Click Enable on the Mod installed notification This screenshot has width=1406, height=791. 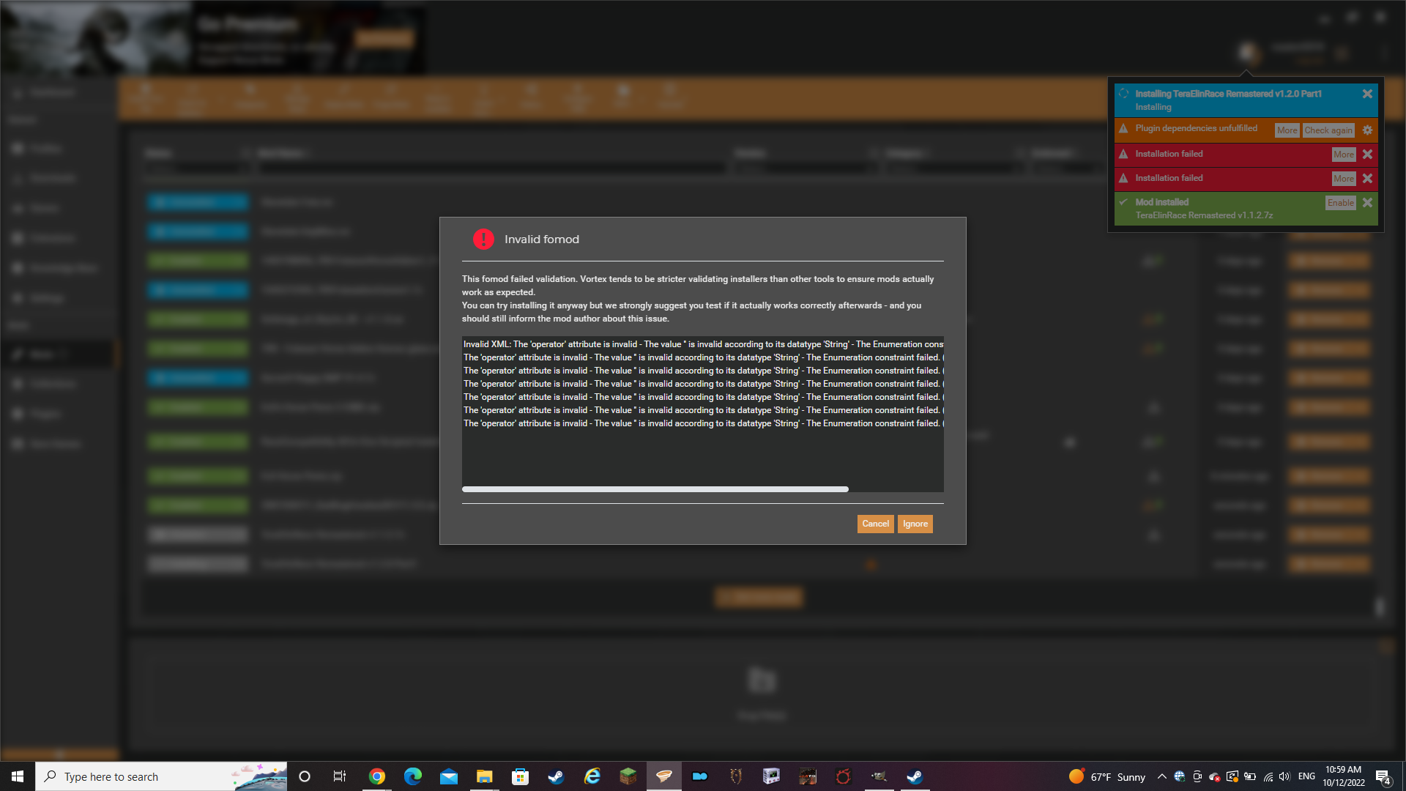pyautogui.click(x=1340, y=203)
